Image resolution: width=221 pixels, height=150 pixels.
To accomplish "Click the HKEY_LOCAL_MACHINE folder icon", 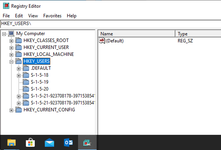I will [x=19, y=54].
